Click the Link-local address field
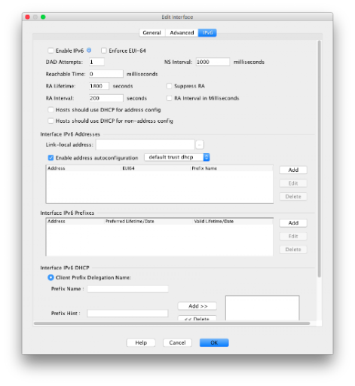This screenshot has height=386, width=355. (x=145, y=145)
